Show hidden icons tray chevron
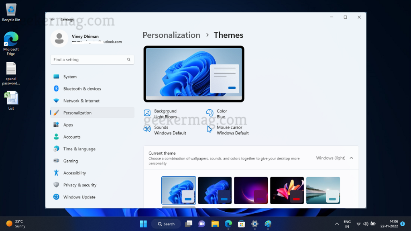This screenshot has width=411, height=231. point(337,224)
